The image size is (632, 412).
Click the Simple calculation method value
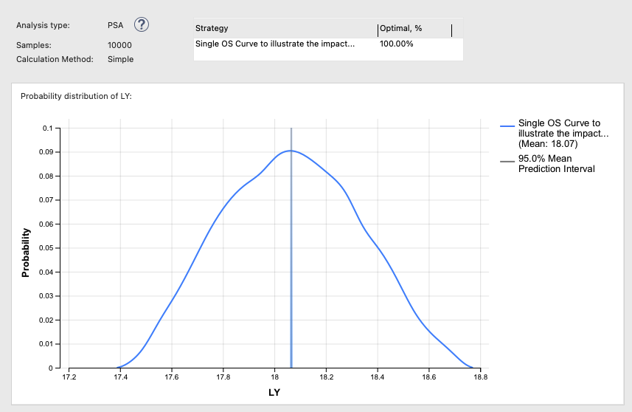point(120,59)
